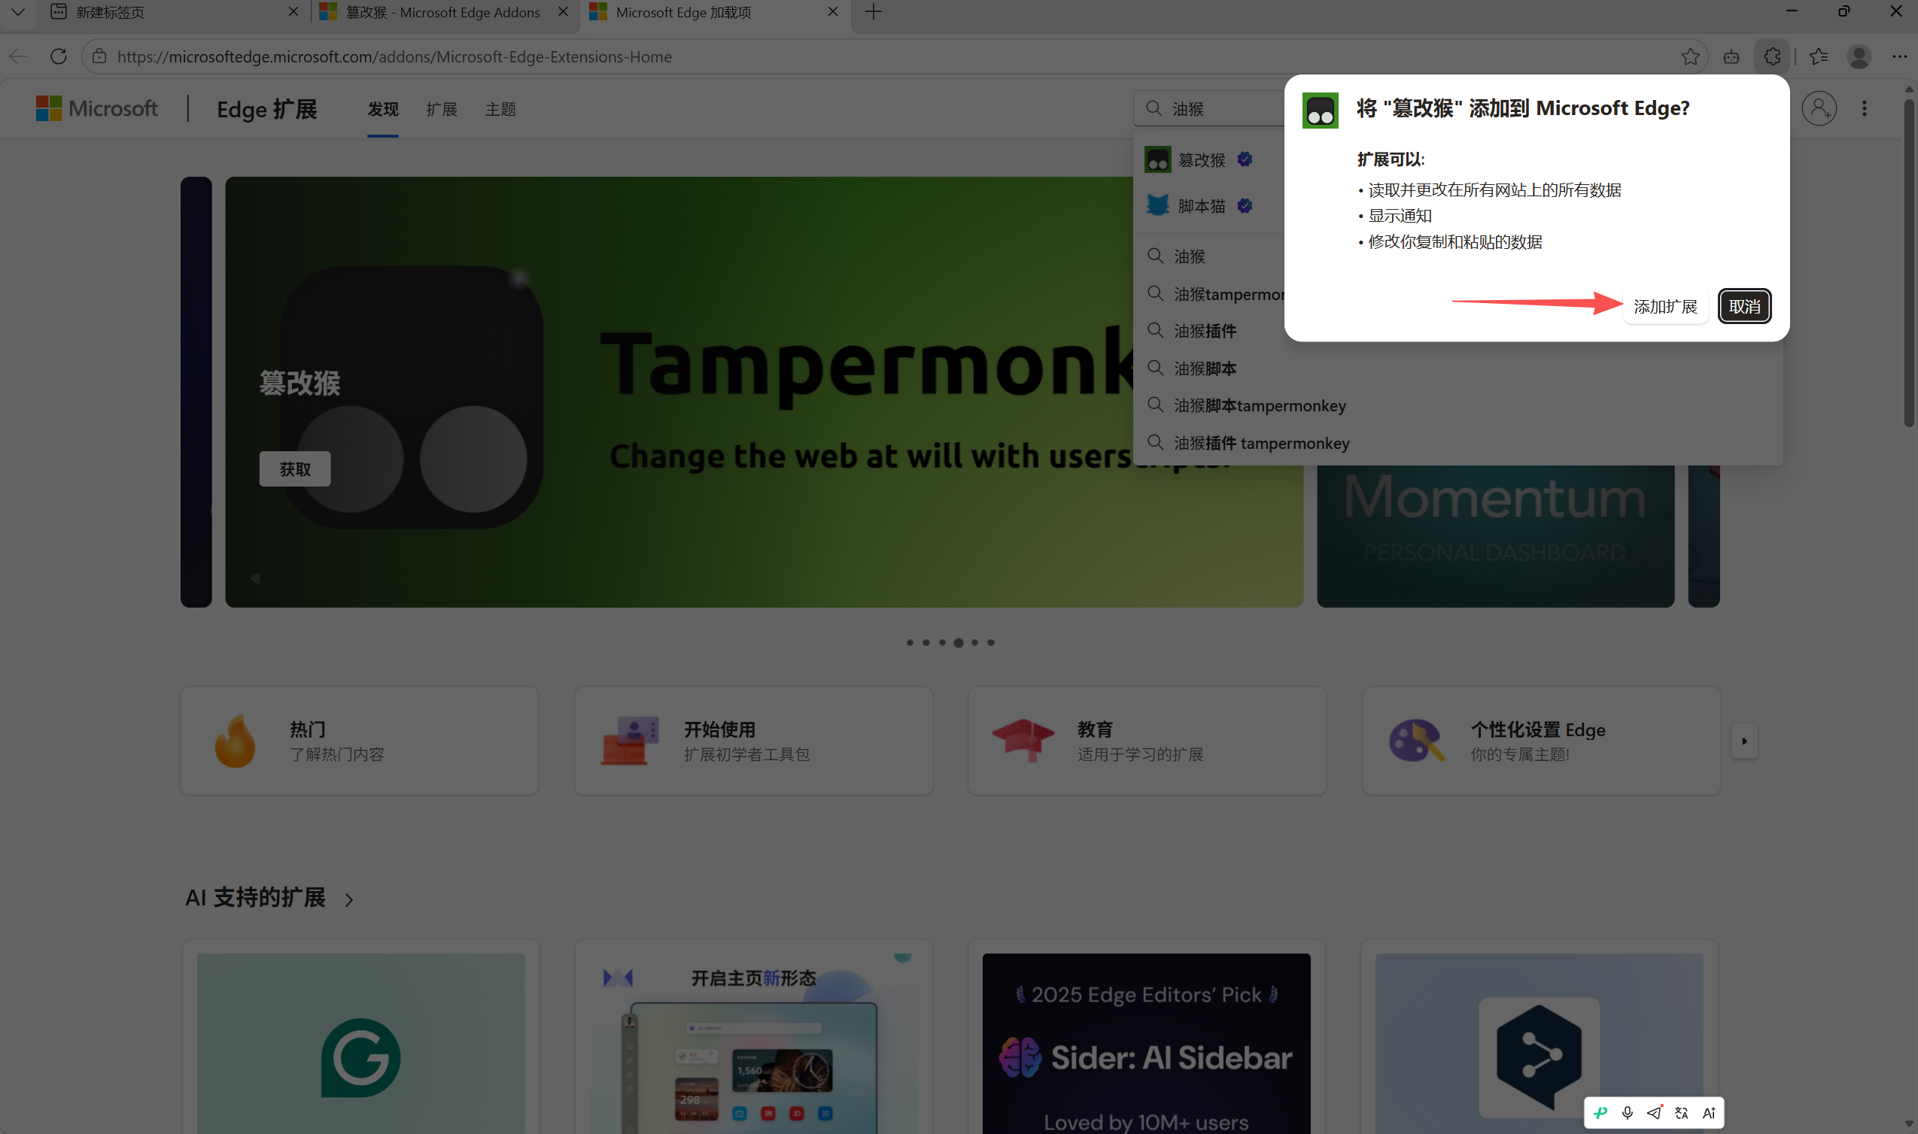Select the 篡改猴 search suggestion
Screen dimensions: 1918x1134
(x=1209, y=159)
